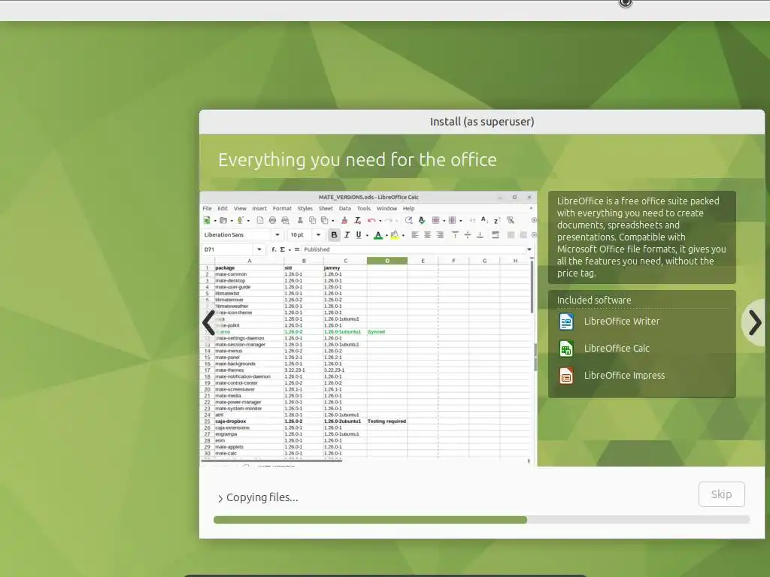Viewport: 770px width, 577px height.
Task: Click column D header in Calc screenshot
Action: pos(387,261)
